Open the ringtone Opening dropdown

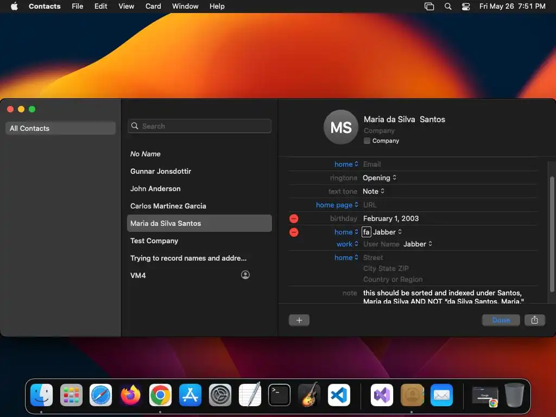(380, 178)
